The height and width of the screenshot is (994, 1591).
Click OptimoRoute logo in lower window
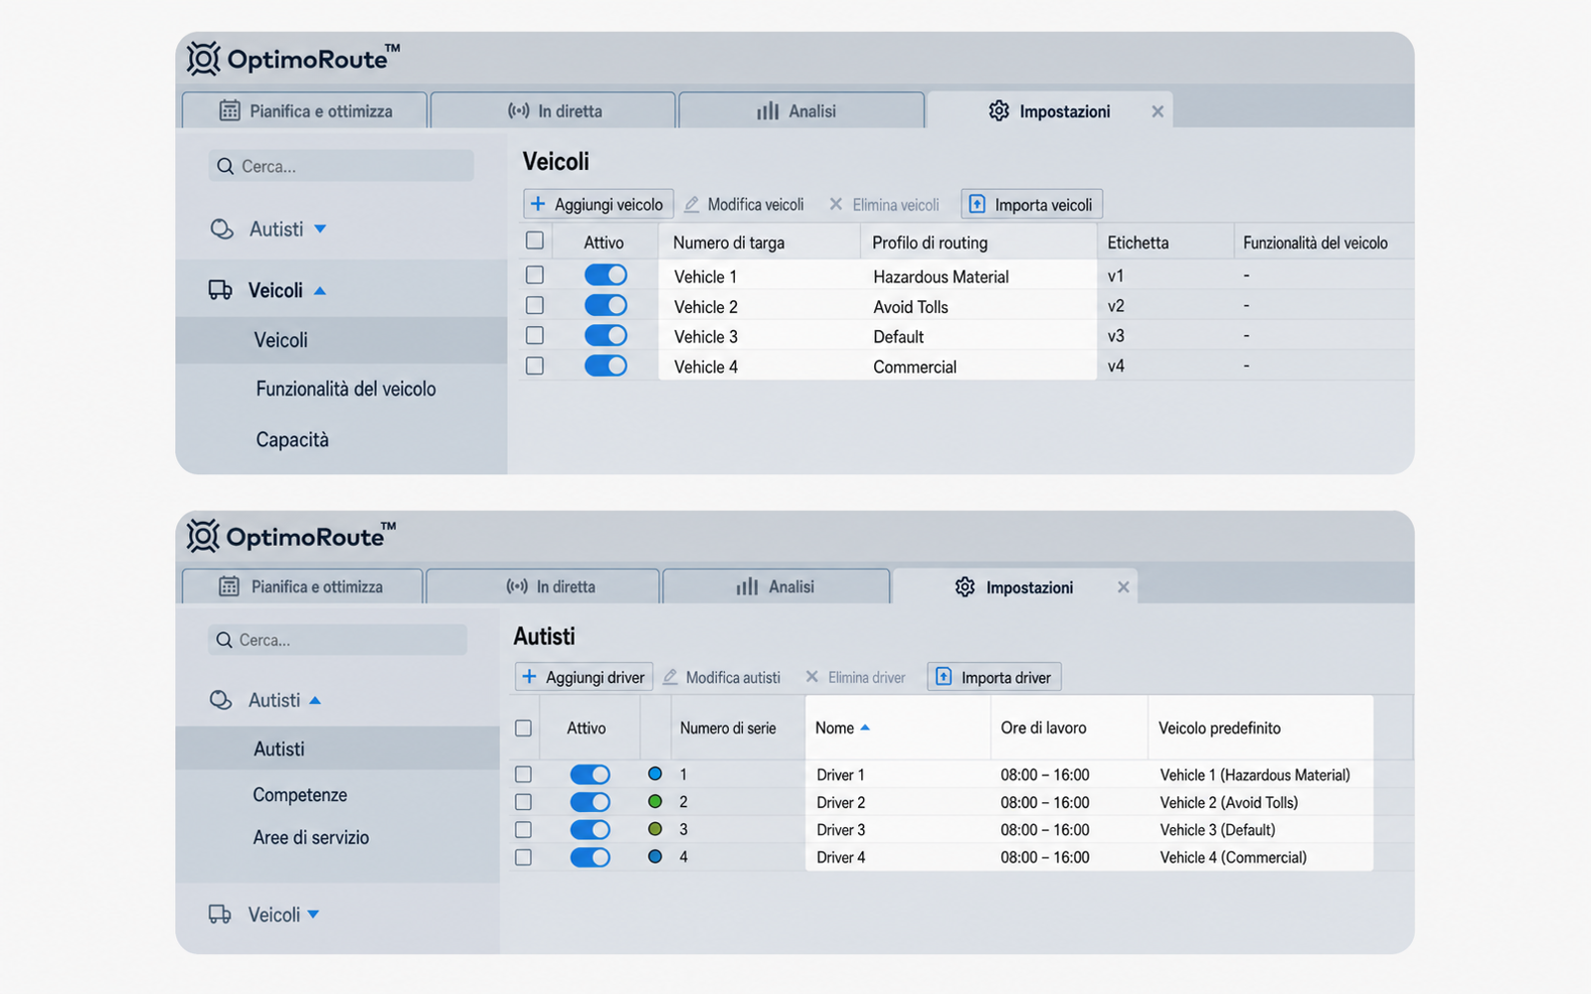click(x=291, y=537)
